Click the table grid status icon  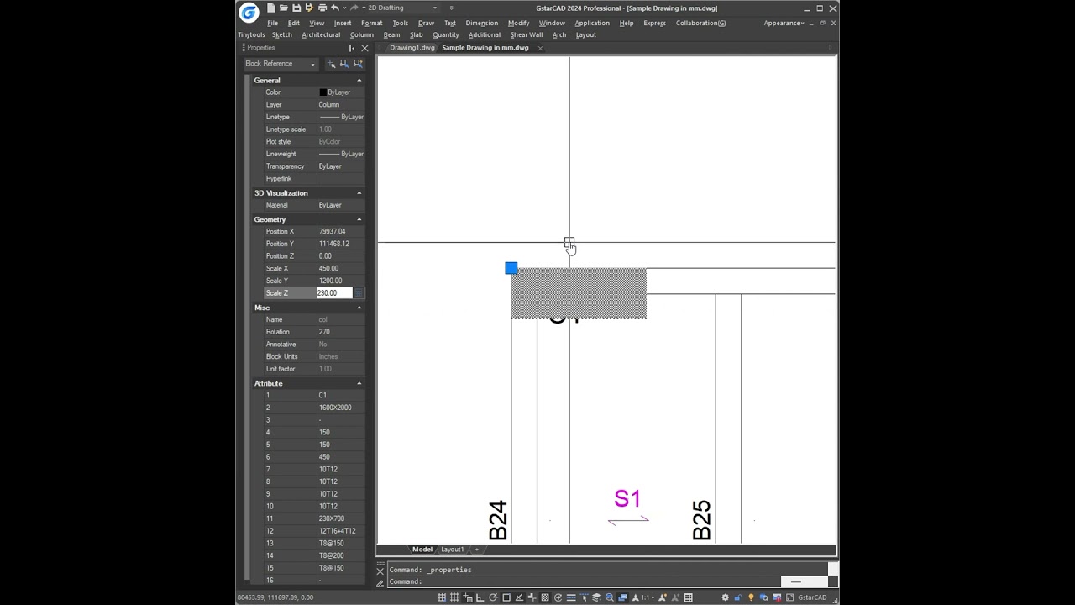pos(689,597)
